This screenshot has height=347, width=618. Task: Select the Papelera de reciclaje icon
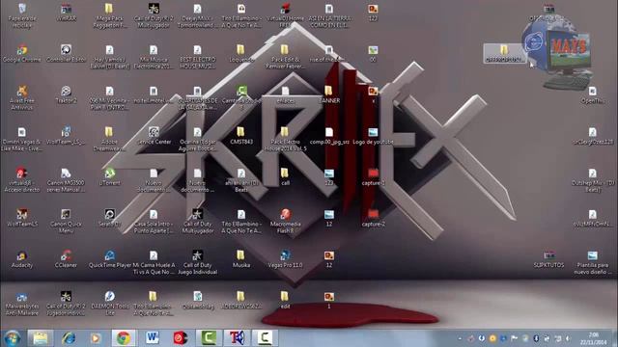click(21, 15)
